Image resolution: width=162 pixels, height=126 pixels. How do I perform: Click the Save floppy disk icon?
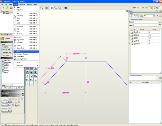pyautogui.click(x=11, y=8)
